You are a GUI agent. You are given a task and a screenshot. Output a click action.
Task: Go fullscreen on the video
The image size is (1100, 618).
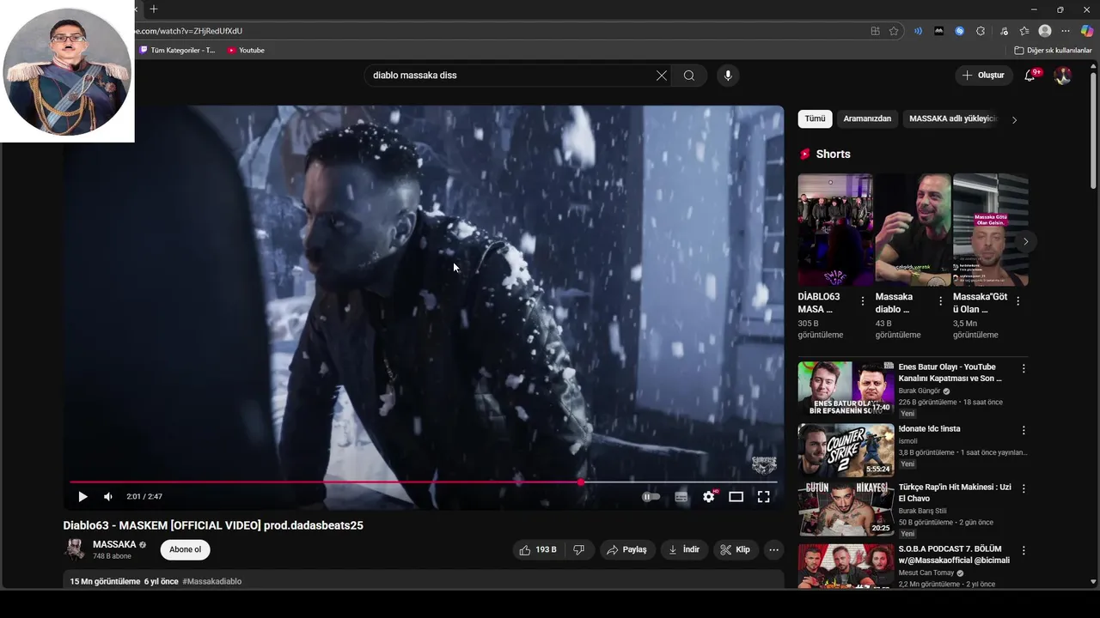[x=763, y=496]
